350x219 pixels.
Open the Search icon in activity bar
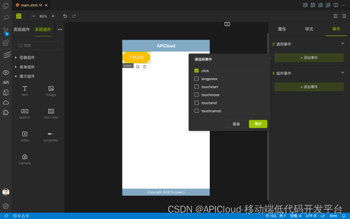tap(6, 18)
